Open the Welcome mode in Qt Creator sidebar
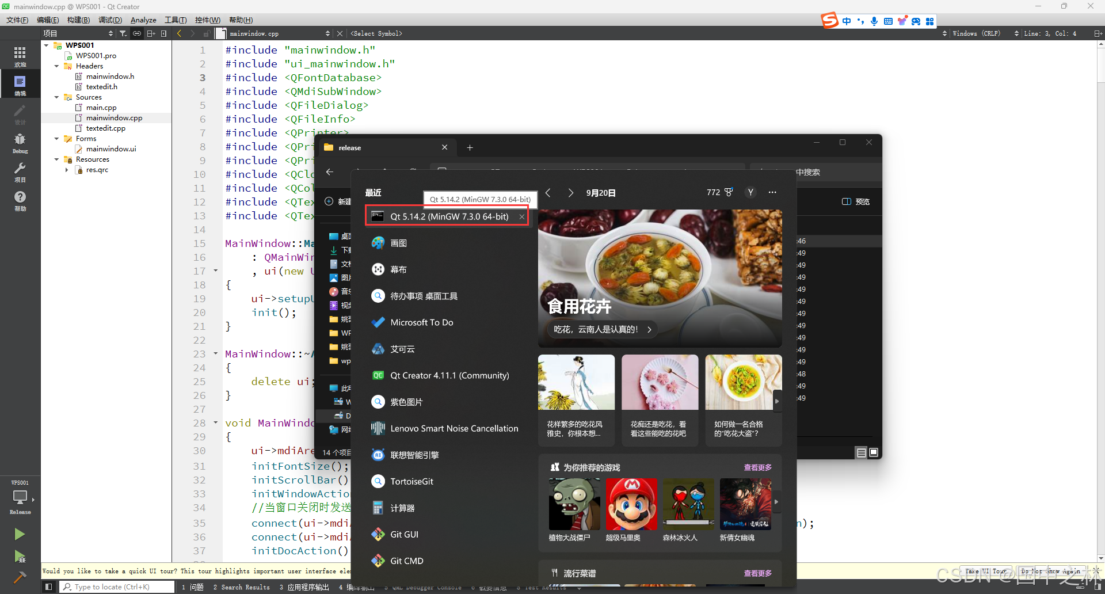The width and height of the screenshot is (1105, 594). tap(20, 56)
